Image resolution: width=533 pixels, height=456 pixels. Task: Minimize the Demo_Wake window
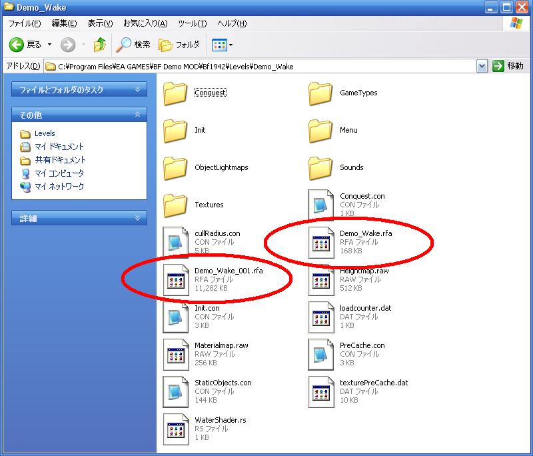point(490,7)
